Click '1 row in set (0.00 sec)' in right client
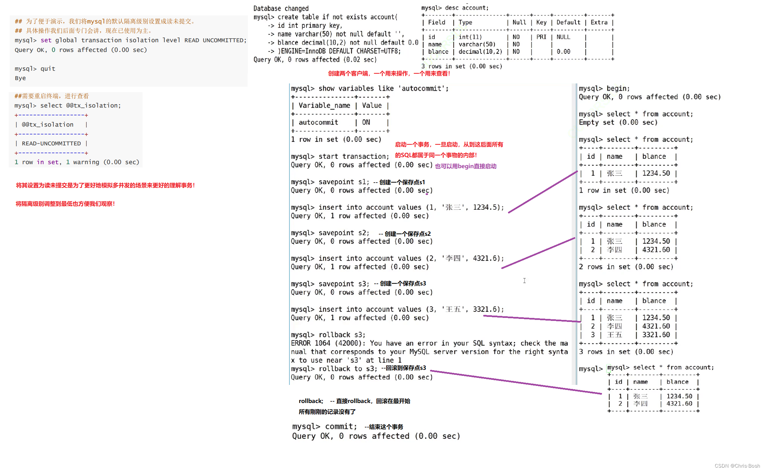765x471 pixels. coord(624,191)
